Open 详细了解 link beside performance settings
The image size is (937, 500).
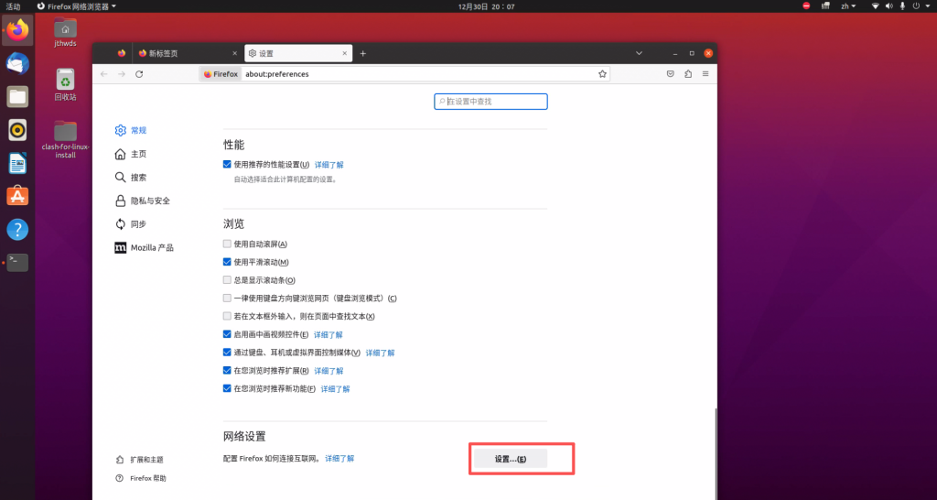(328, 165)
